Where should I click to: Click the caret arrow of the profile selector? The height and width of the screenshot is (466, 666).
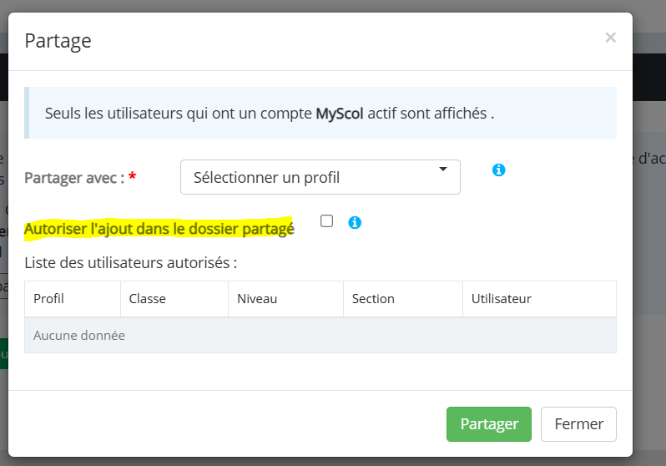pyautogui.click(x=443, y=170)
